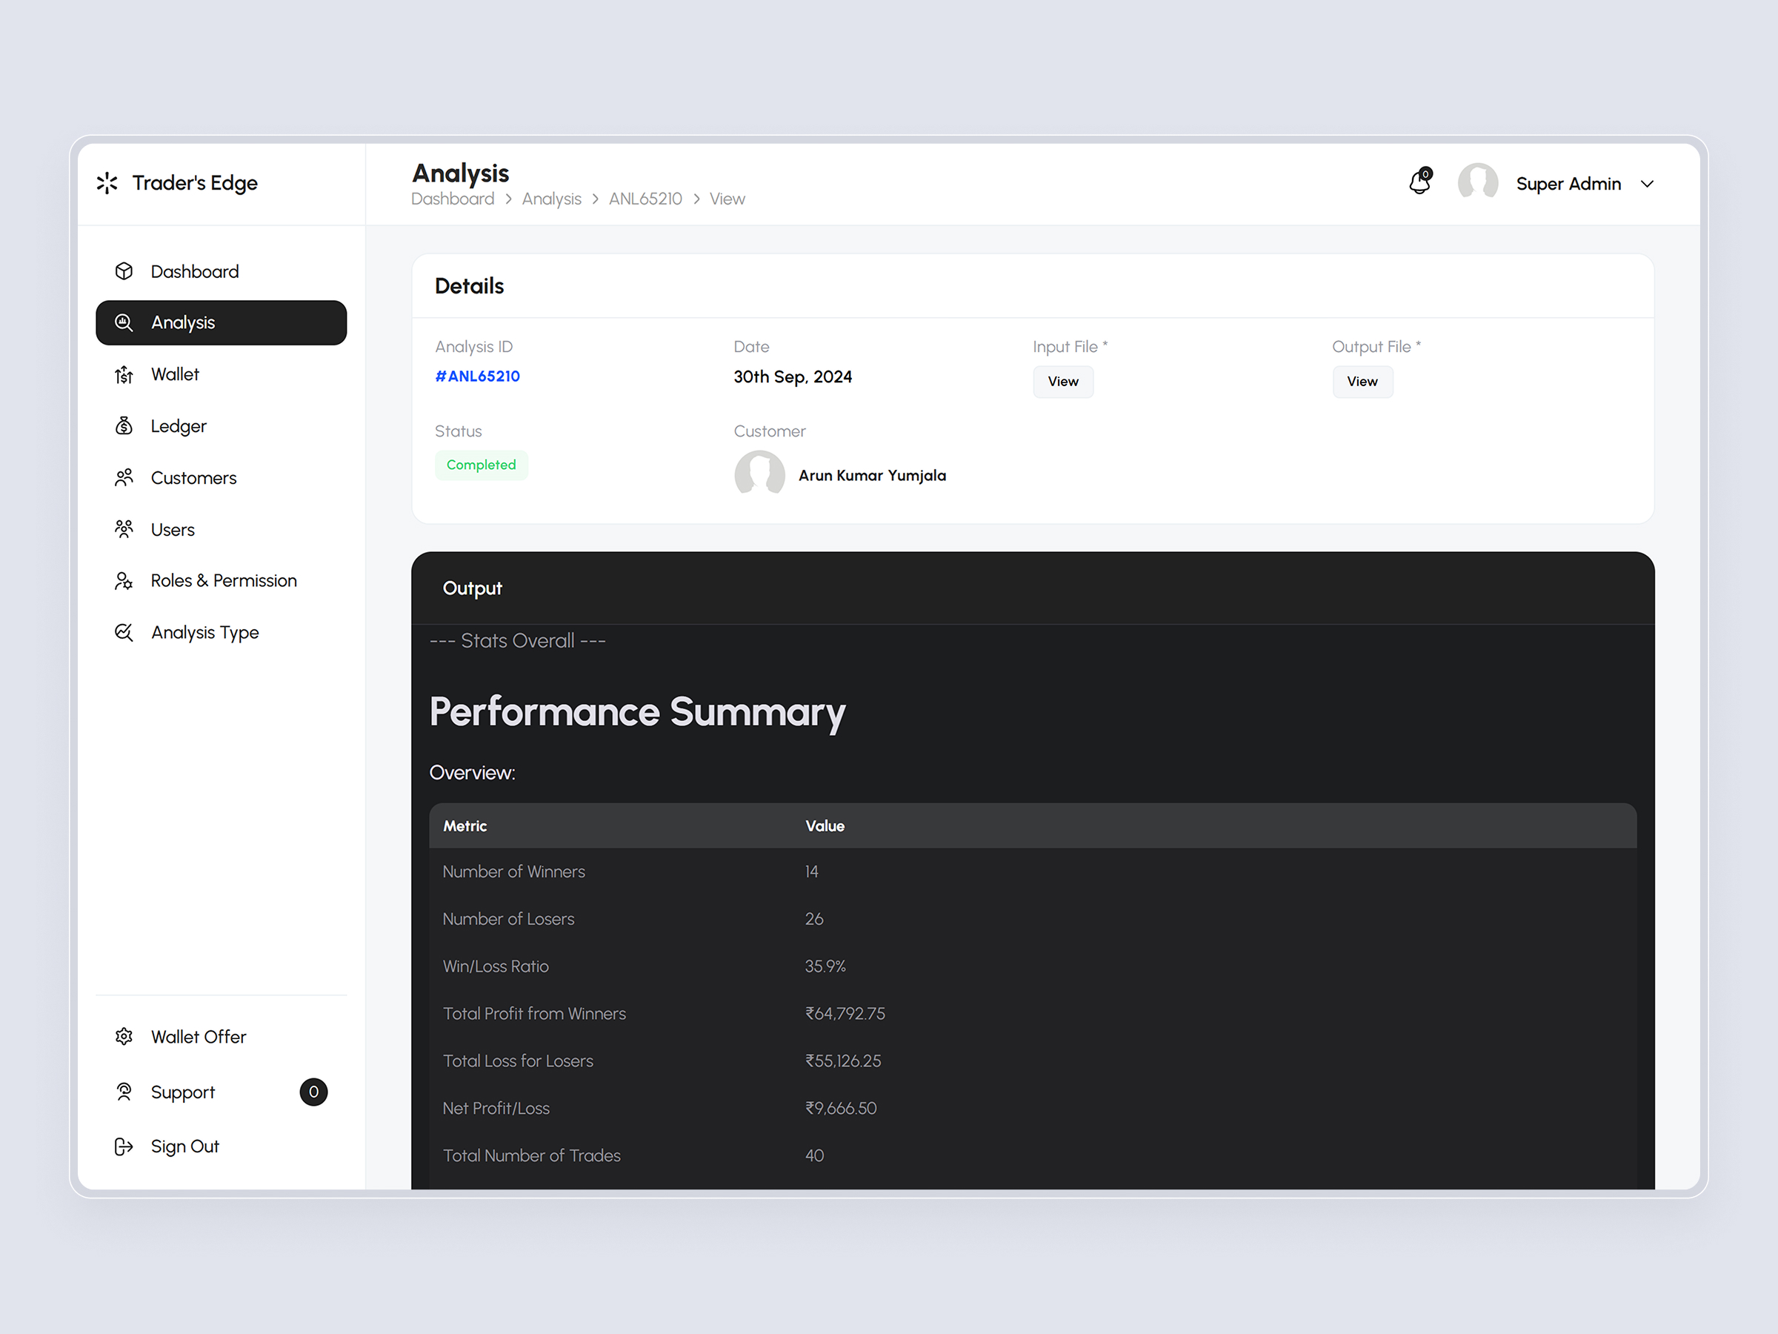Click View under Output File

1362,381
